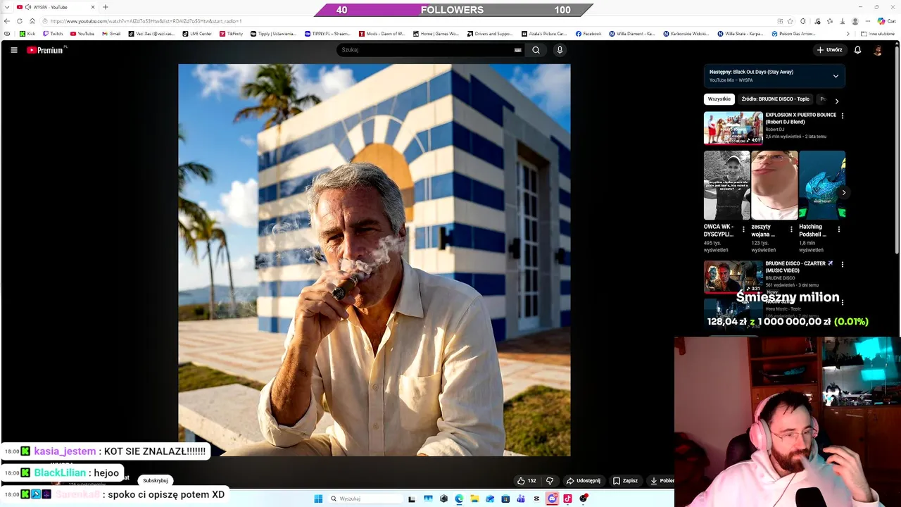The image size is (901, 507).
Task: Open options for BRUDNE DISCO - CZARTER video
Action: tap(843, 264)
